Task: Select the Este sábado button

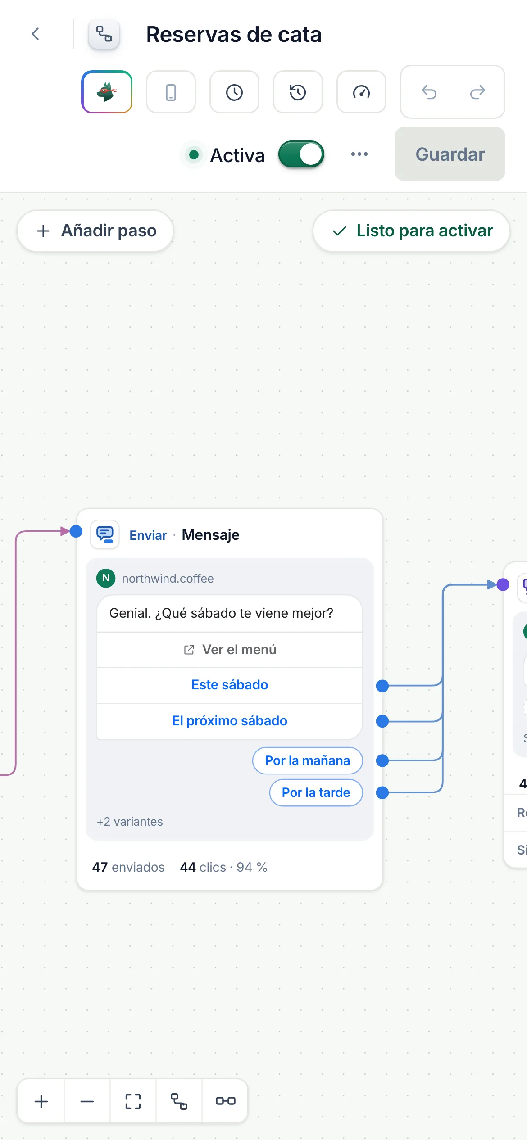Action: coord(230,685)
